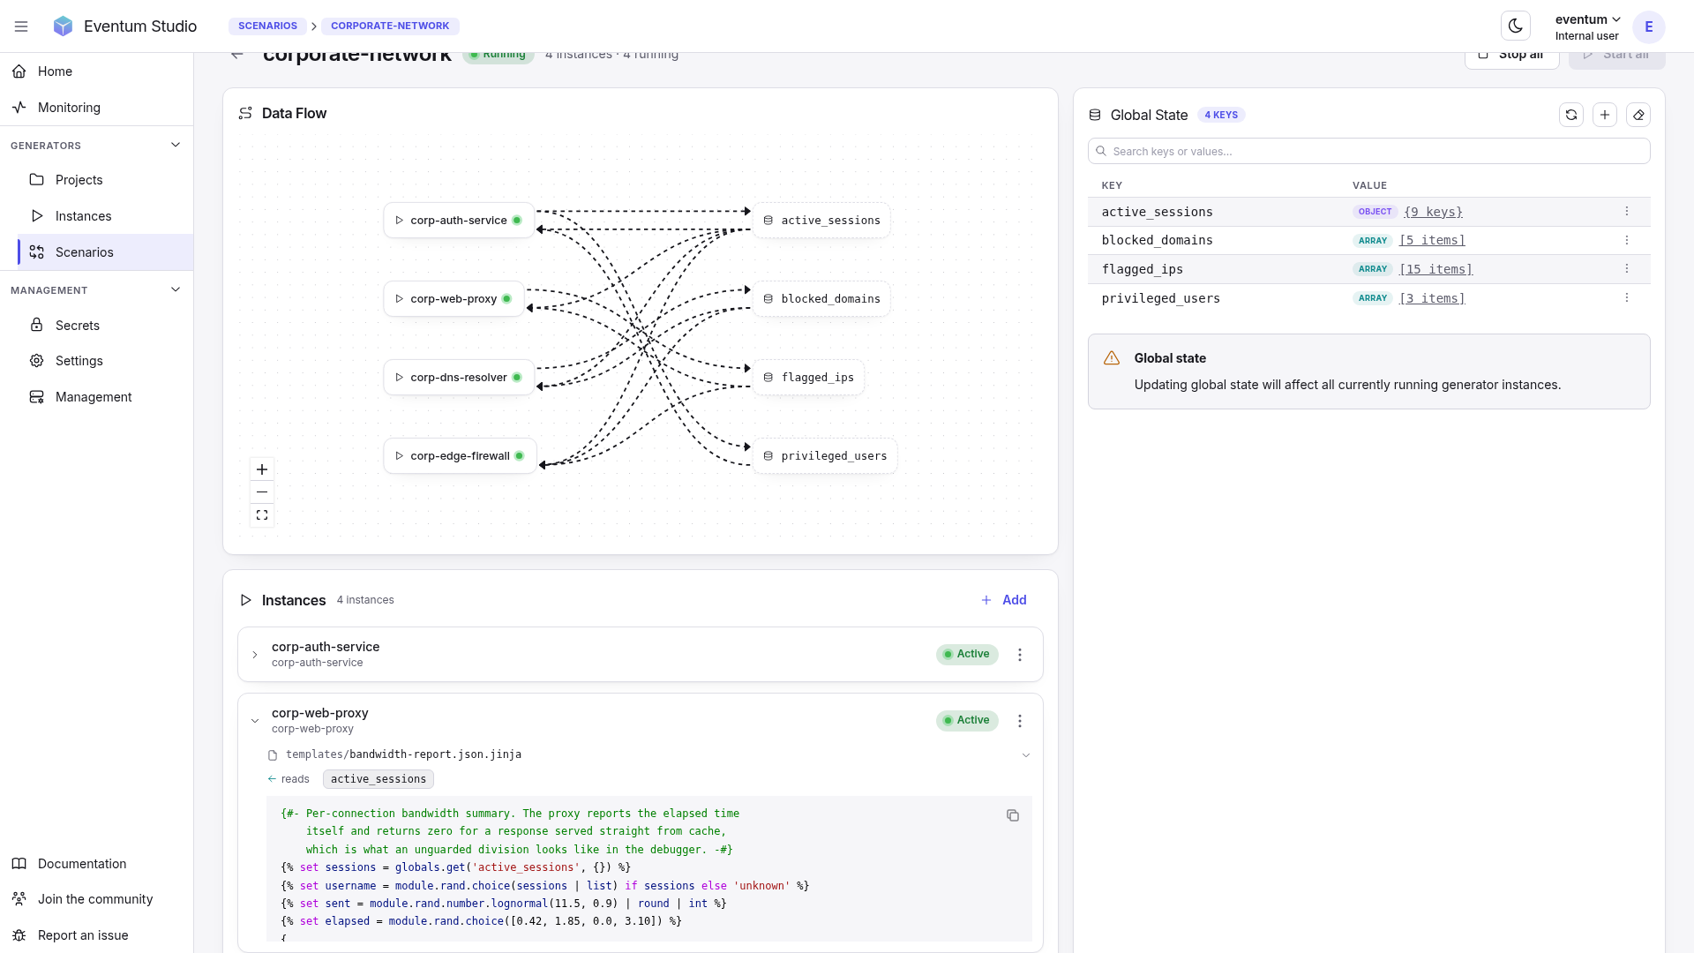Click the Active badge of corp-auth-service
This screenshot has height=953, width=1694.
(967, 654)
